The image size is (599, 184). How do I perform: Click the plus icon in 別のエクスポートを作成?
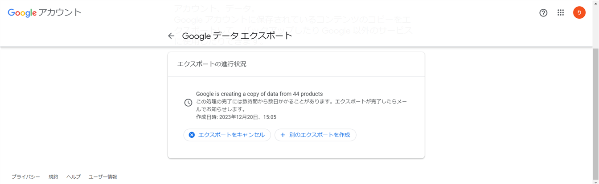(x=283, y=135)
